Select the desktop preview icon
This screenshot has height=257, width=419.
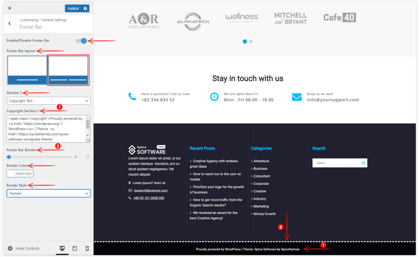click(62, 248)
